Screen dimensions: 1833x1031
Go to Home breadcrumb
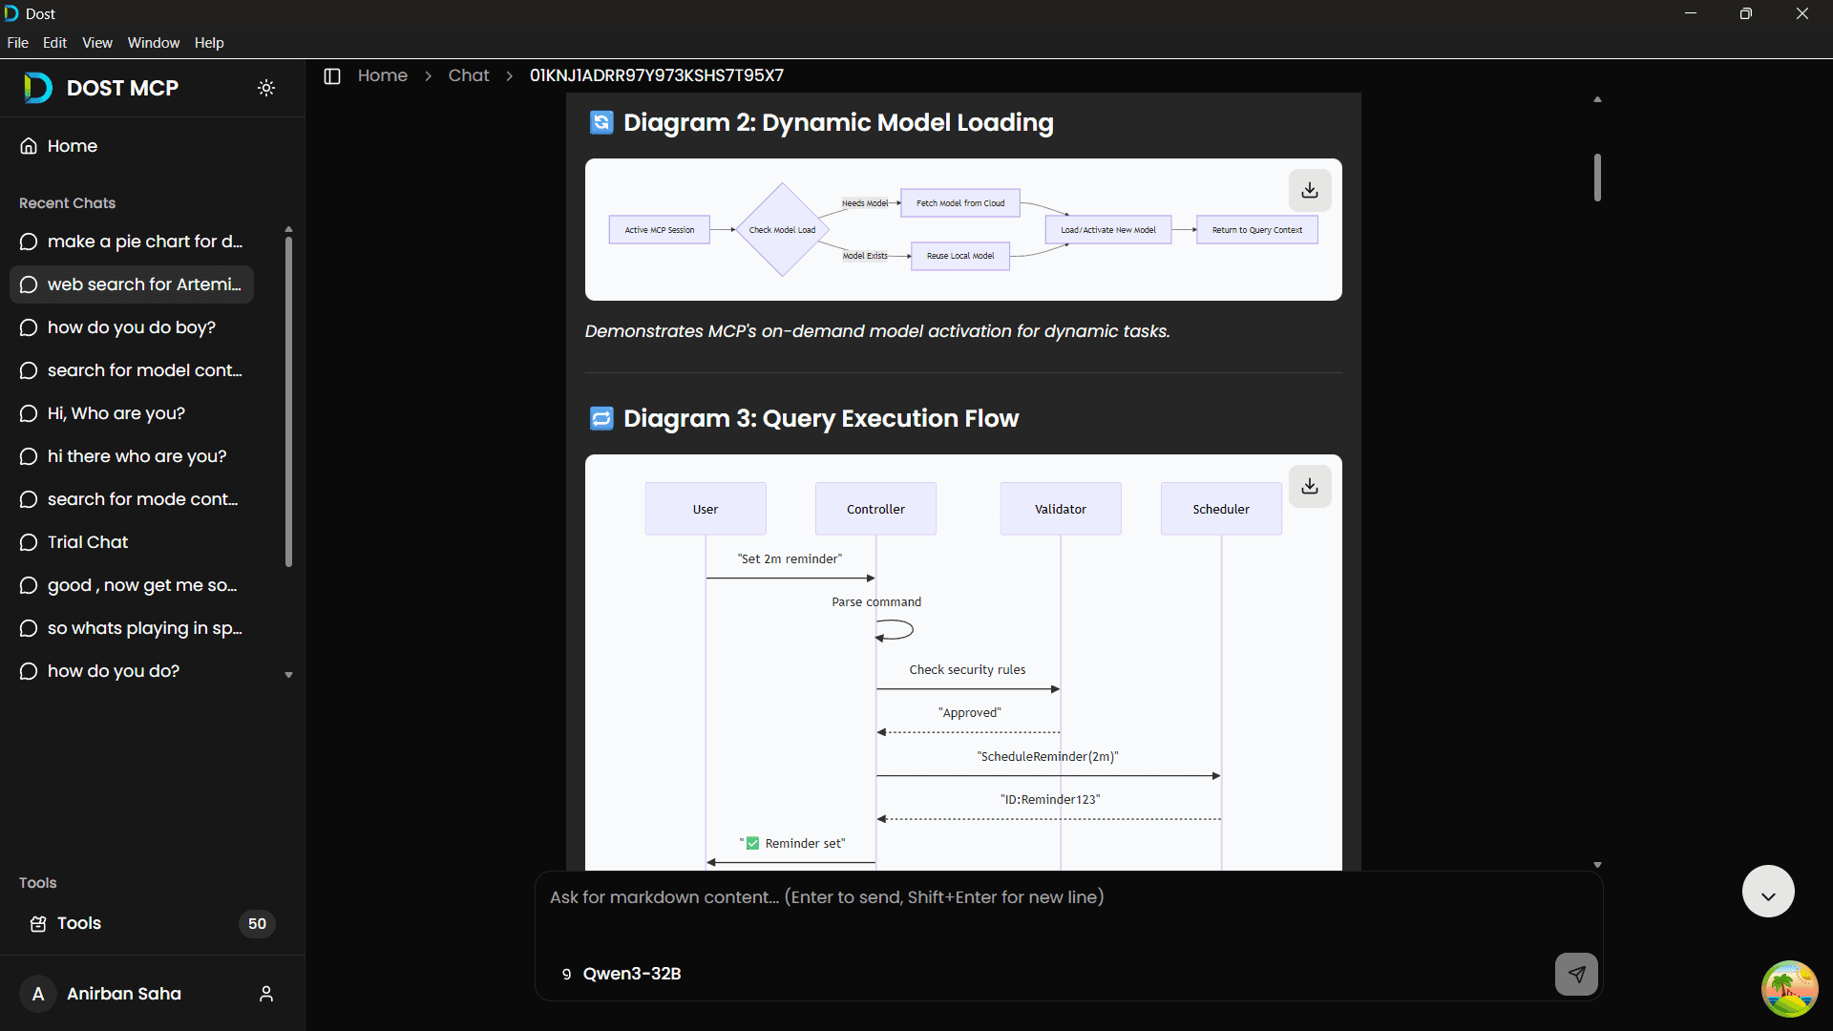[x=383, y=75]
